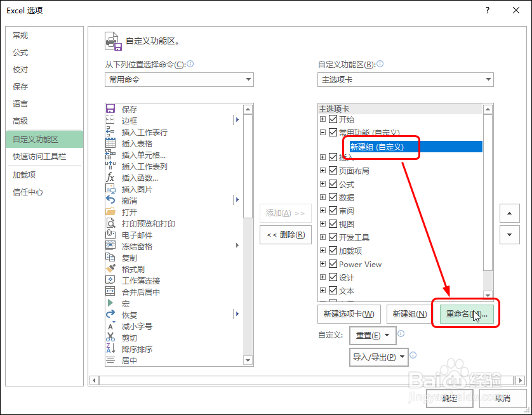Select the 新建组 (自定义) tree row
This screenshot has width=532, height=415.
416,147
